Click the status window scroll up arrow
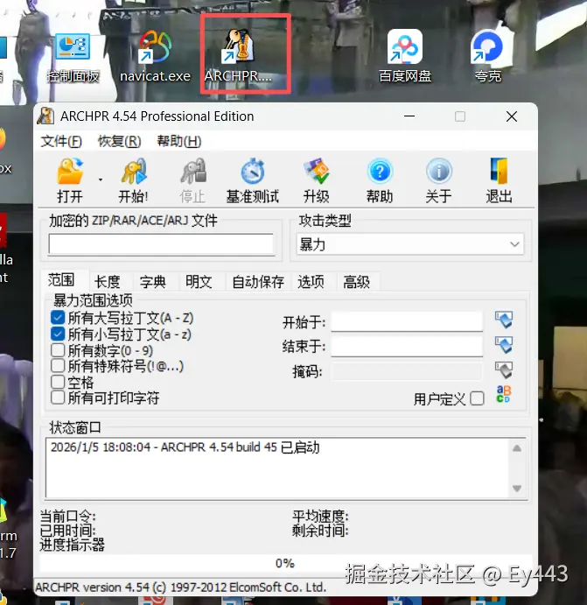 tap(517, 448)
